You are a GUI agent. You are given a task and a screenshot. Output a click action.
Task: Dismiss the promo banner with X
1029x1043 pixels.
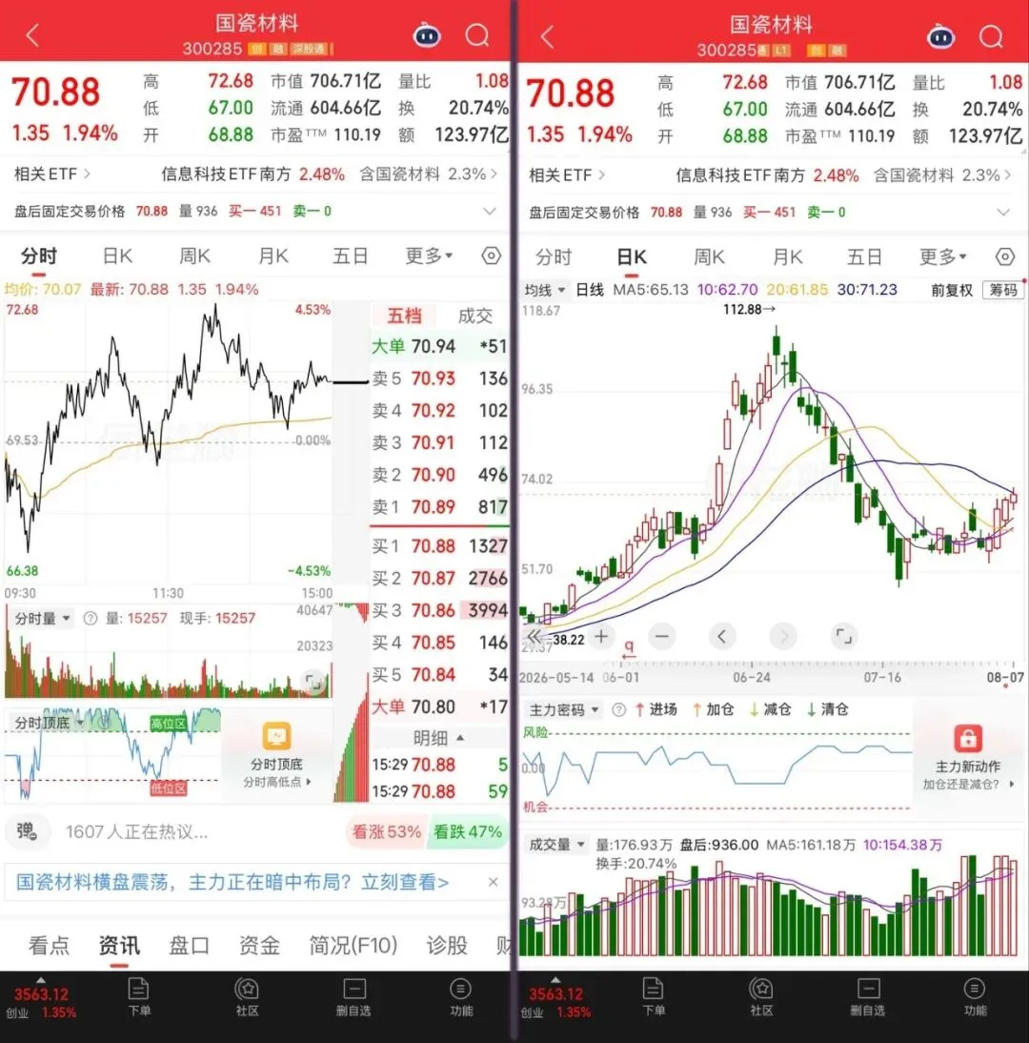tap(493, 882)
